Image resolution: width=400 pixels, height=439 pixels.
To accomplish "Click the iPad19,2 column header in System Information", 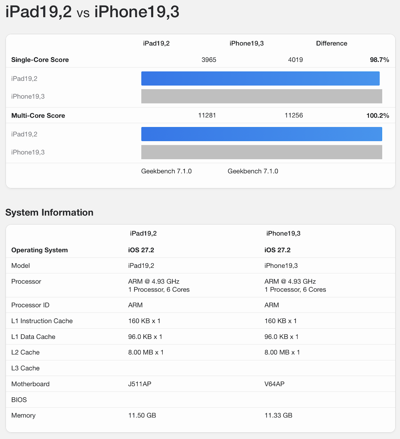I will click(143, 233).
